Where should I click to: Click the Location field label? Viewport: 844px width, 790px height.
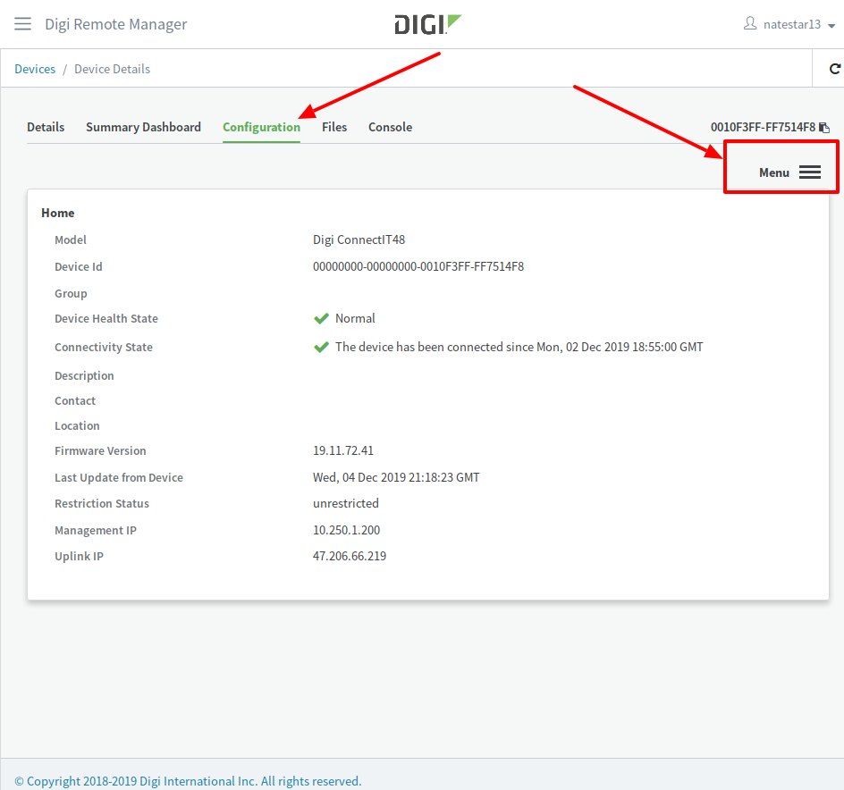click(x=77, y=425)
